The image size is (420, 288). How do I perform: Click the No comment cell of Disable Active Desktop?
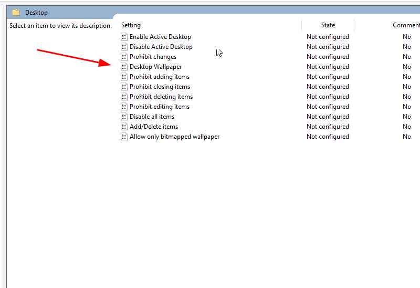click(x=406, y=47)
